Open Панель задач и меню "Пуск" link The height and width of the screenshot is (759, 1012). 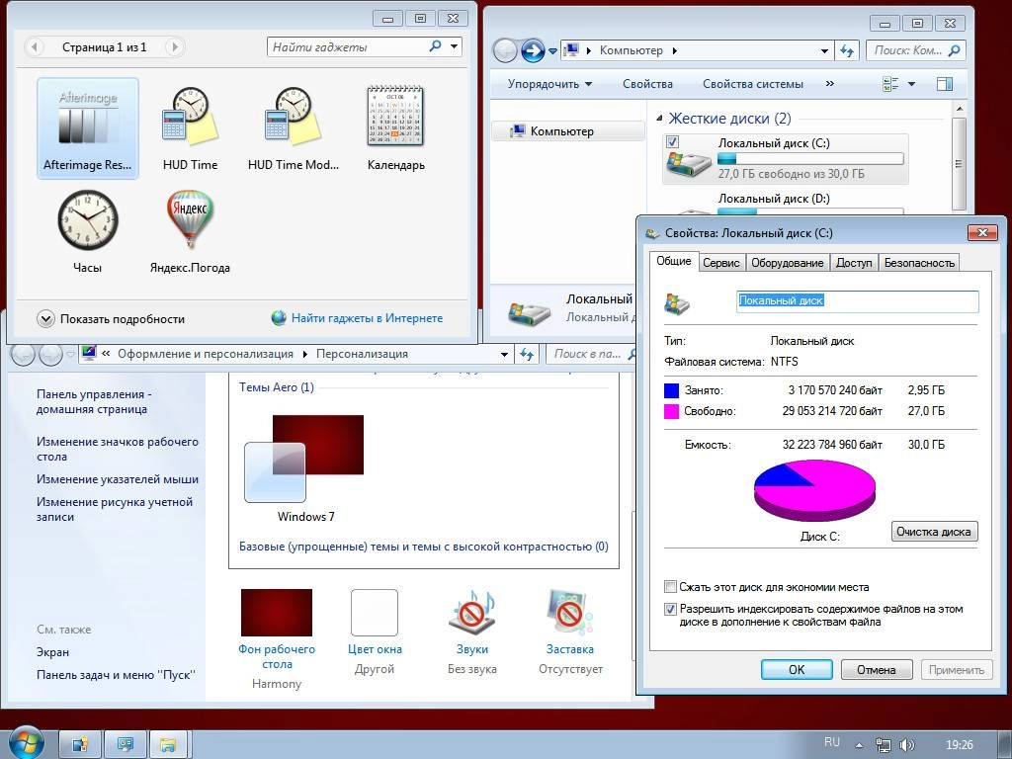click(116, 674)
